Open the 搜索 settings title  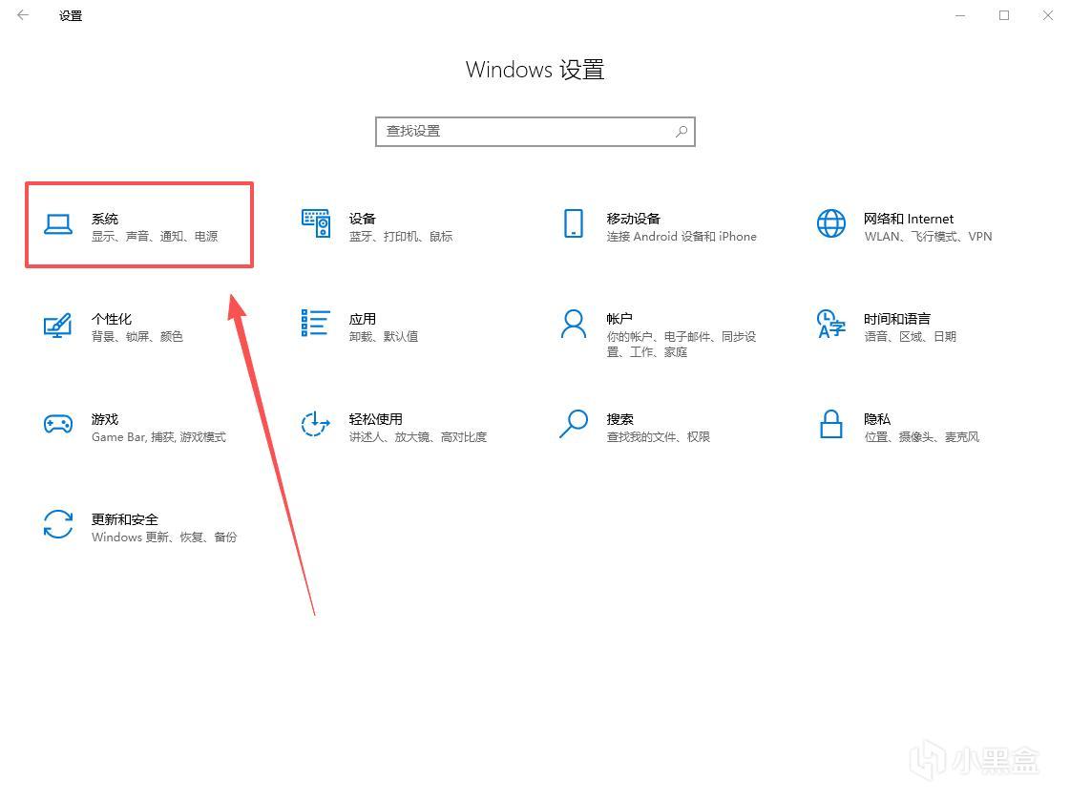coord(619,419)
